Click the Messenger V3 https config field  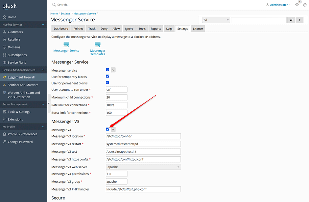pos(143,159)
